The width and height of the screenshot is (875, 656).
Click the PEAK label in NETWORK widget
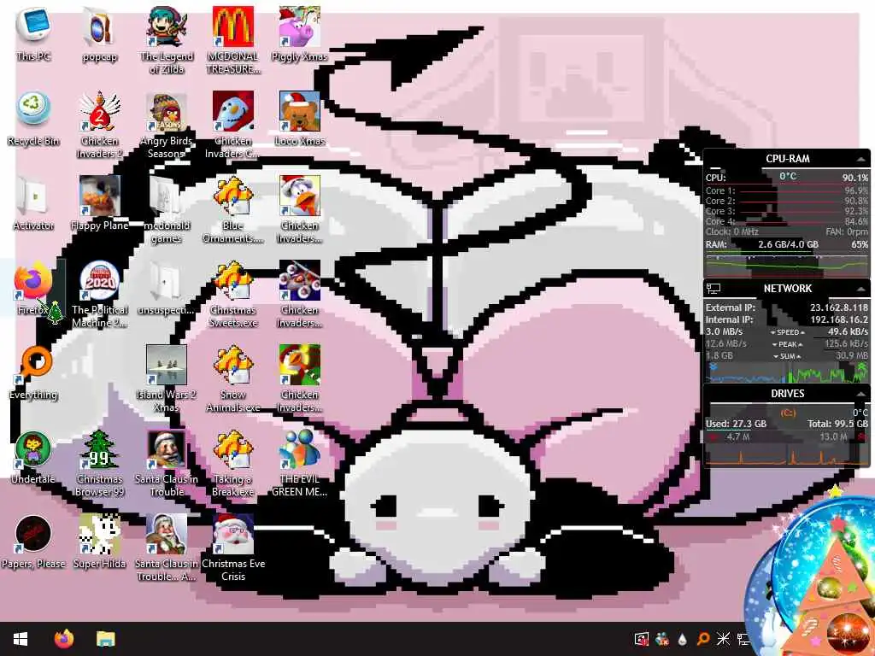[x=787, y=344]
